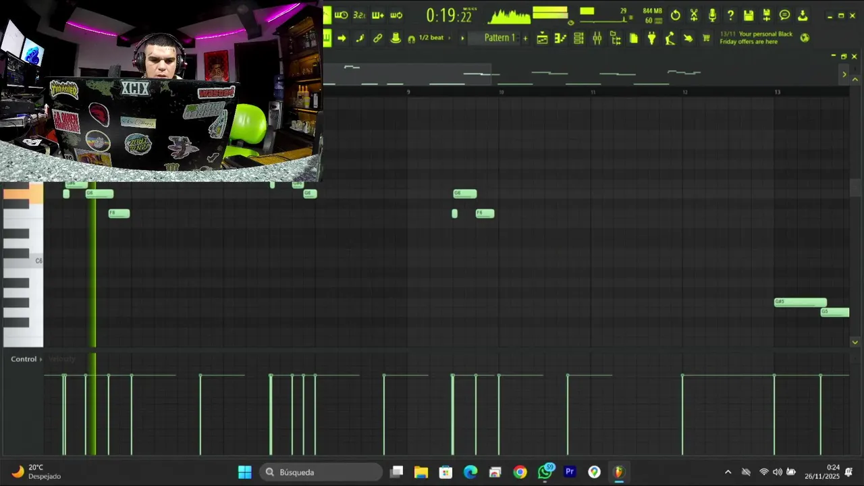This screenshot has width=864, height=486.
Task: Click the export render icon
Action: pos(766,15)
